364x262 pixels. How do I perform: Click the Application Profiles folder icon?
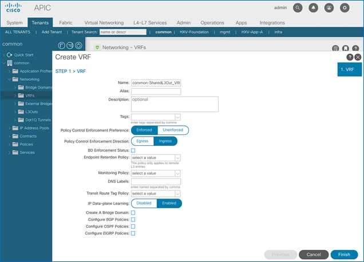[15, 71]
